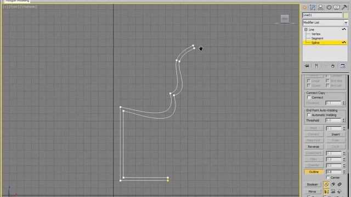Click the Pin Stack icon

[x=307, y=66]
